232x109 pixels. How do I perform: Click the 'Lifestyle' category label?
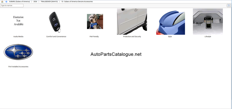click(x=208, y=37)
